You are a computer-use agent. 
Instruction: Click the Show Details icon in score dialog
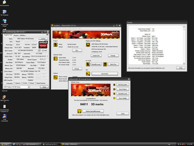click(114, 98)
